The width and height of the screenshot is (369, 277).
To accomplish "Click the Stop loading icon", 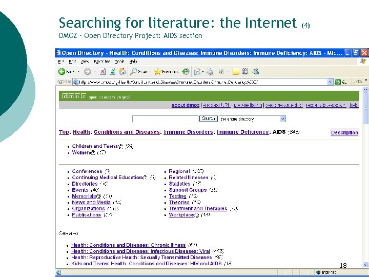I will coord(102,71).
